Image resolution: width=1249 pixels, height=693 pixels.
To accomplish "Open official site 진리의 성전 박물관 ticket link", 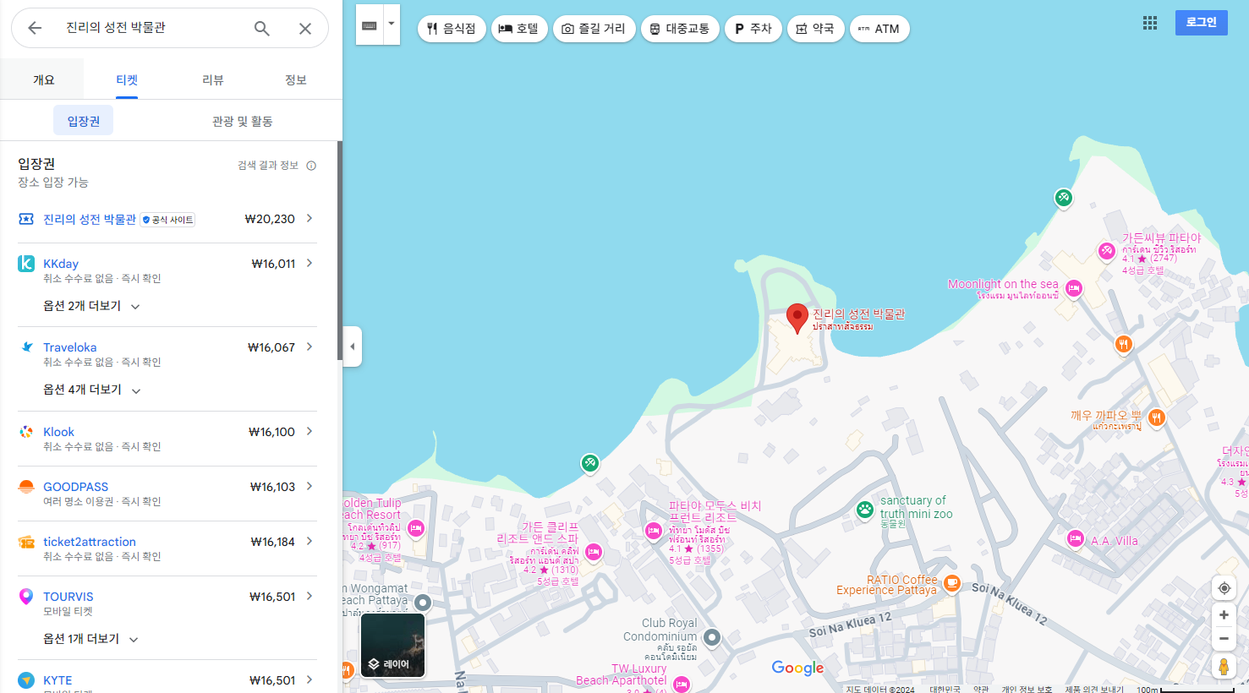I will click(90, 219).
